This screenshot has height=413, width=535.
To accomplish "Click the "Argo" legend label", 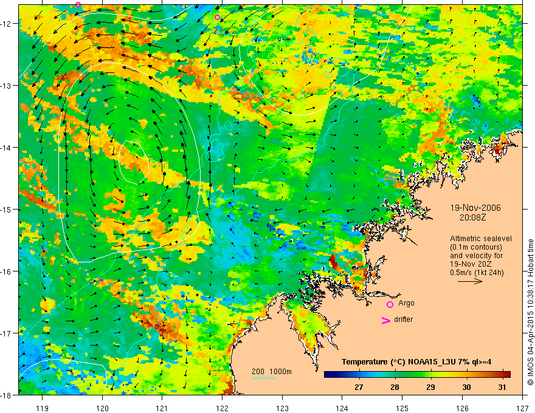I will point(406,303).
